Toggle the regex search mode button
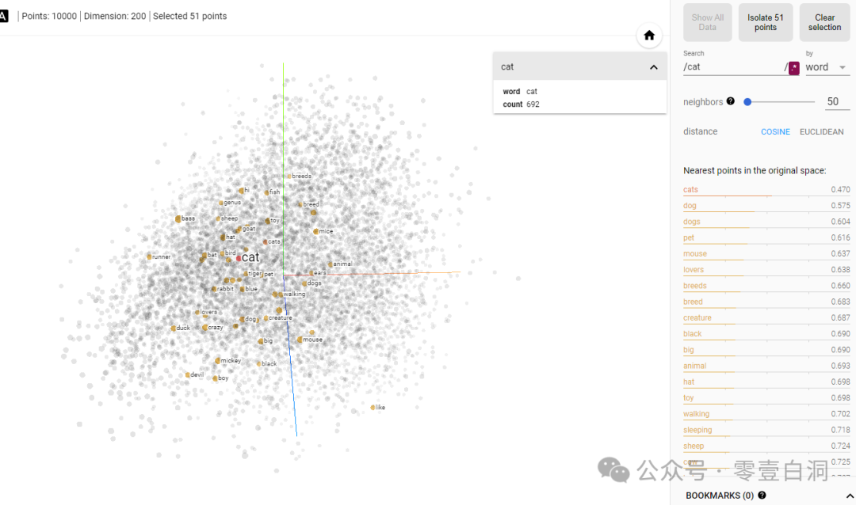The height and width of the screenshot is (505, 856). pyautogui.click(x=793, y=67)
